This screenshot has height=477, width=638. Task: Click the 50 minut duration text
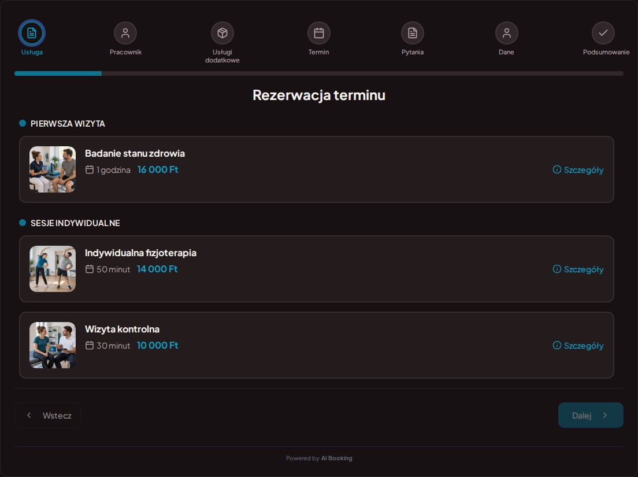(x=113, y=269)
